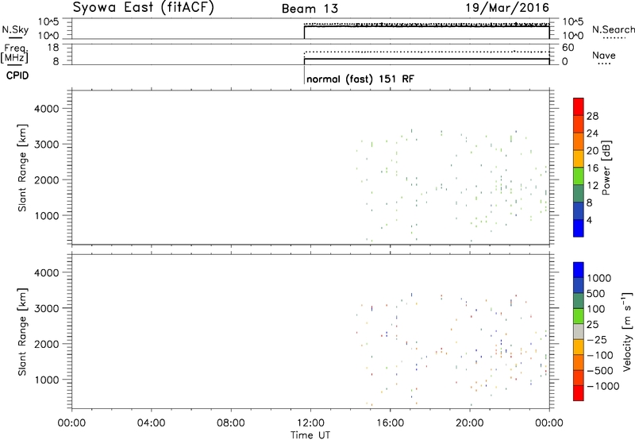635x440 pixels.
Task: Click the '12:00' time axis label
Action: click(310, 423)
